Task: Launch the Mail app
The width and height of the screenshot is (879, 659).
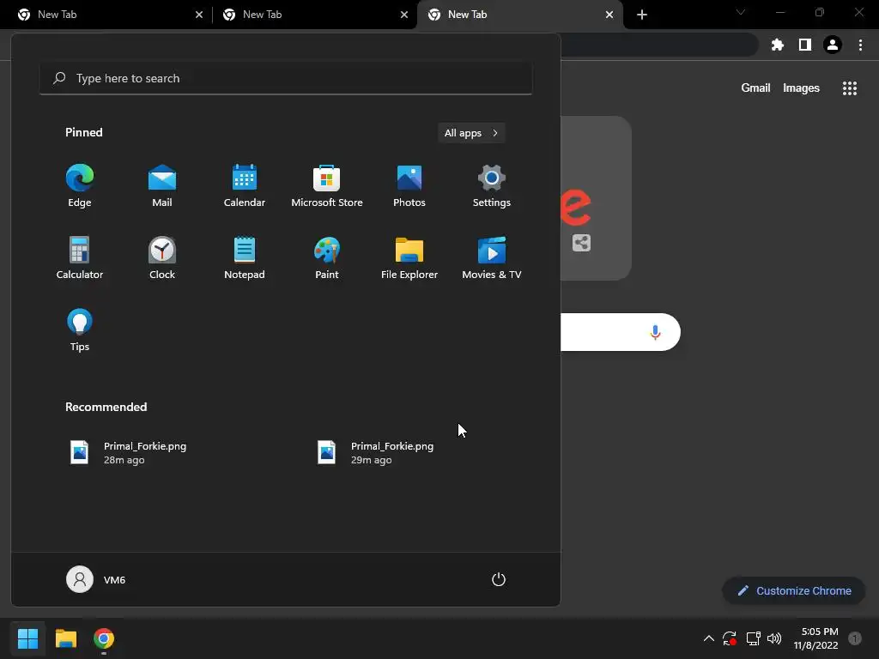Action: tap(162, 186)
